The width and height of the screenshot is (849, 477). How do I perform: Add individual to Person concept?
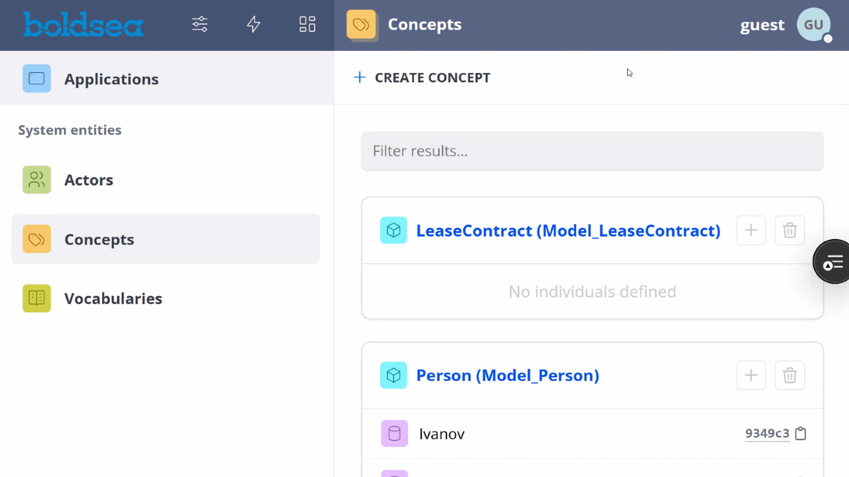coord(751,375)
